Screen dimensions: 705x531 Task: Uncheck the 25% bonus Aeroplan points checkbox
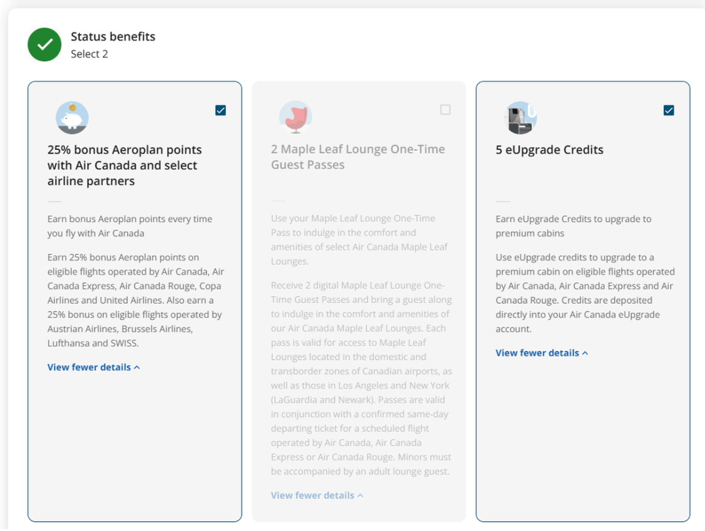point(220,110)
